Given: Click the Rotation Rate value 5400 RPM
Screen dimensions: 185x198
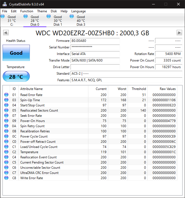Looking at the screenshot, I should click(x=169, y=54).
